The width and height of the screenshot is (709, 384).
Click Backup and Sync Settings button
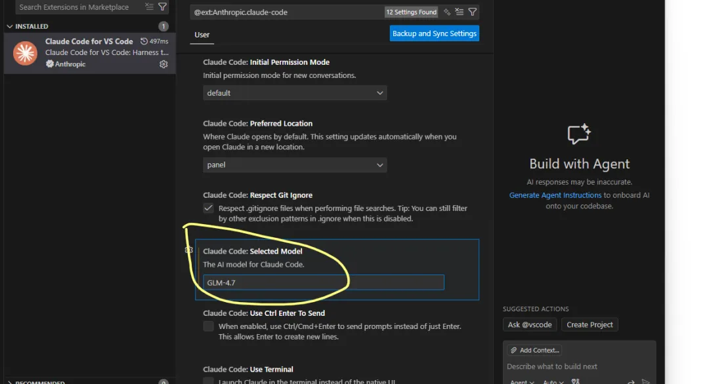click(x=434, y=33)
